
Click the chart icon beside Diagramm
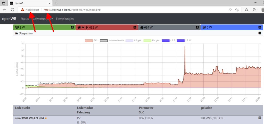pyautogui.click(x=16, y=33)
